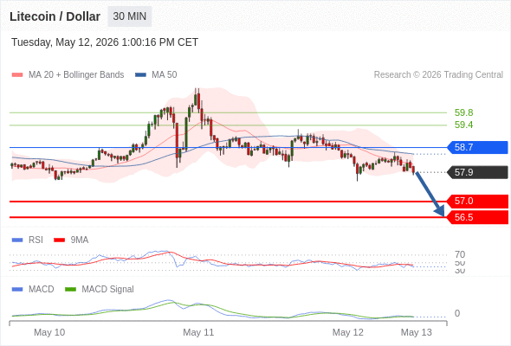Viewport: 511px width, 346px height.
Task: Click the blue RSI legend swatch
Action: click(x=17, y=240)
